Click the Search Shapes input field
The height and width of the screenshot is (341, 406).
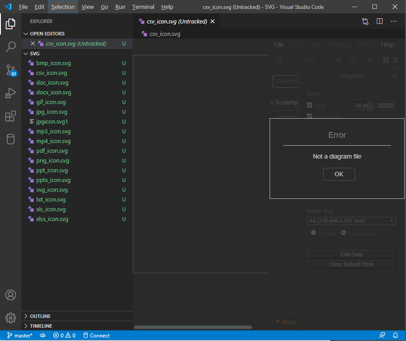(x=286, y=81)
